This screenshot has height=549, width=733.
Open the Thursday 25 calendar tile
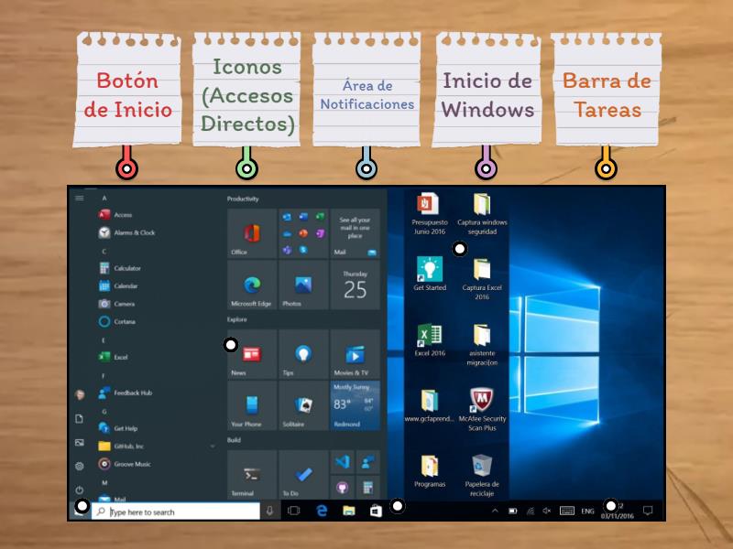(355, 285)
